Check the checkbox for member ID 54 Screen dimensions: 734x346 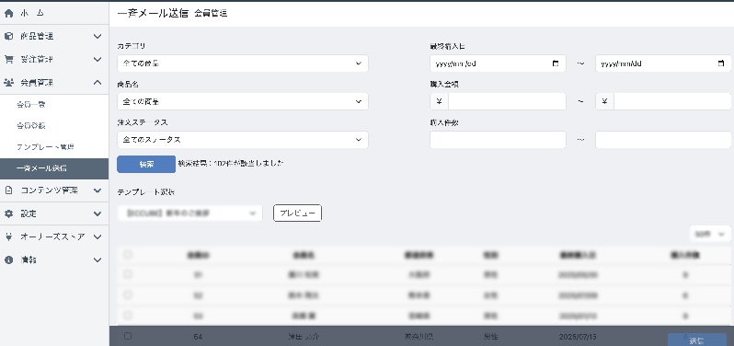pos(128,336)
